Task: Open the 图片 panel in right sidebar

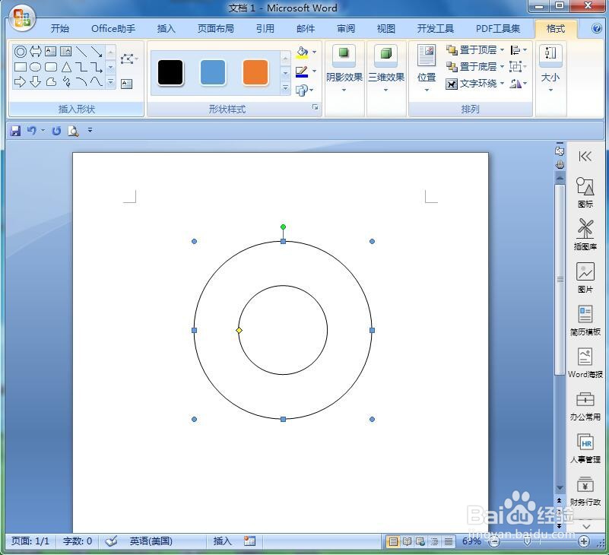Action: click(x=585, y=277)
